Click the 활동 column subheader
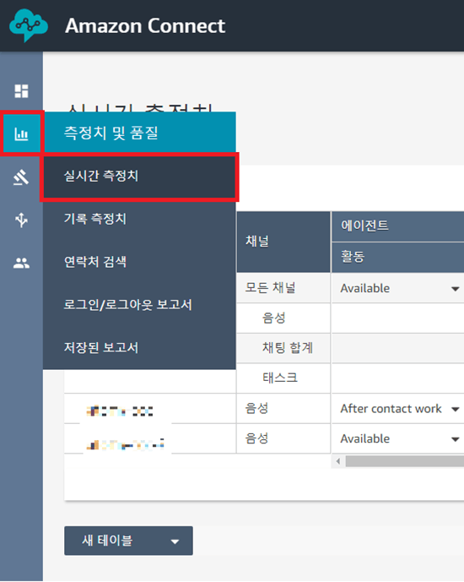Image resolution: width=464 pixels, height=582 pixels. pos(398,258)
